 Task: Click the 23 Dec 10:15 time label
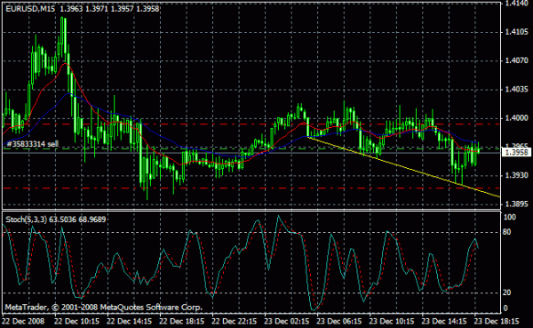pyautogui.click(x=392, y=321)
